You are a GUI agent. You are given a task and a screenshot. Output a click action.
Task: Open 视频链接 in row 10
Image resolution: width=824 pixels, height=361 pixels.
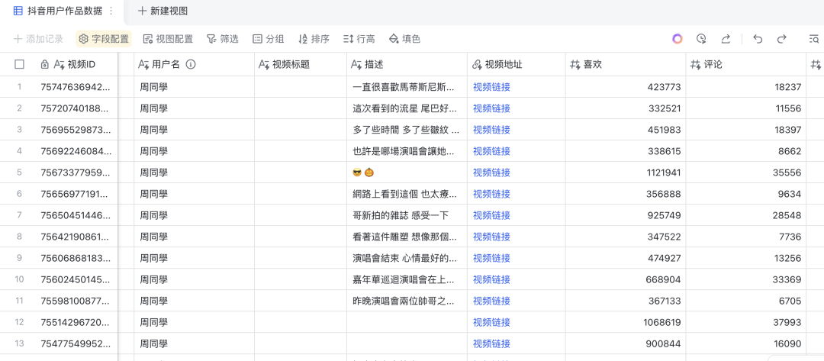click(x=491, y=279)
